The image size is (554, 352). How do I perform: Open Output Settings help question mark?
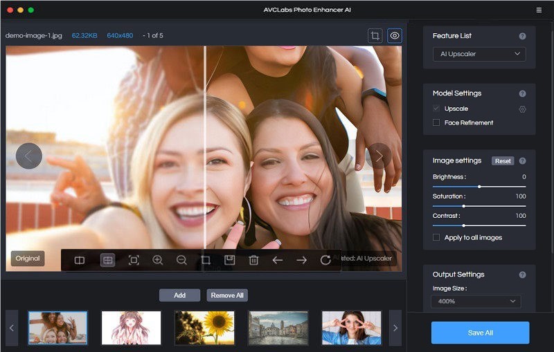click(523, 275)
